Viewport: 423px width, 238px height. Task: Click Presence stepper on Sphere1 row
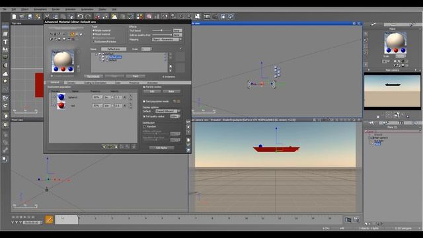coord(101,97)
